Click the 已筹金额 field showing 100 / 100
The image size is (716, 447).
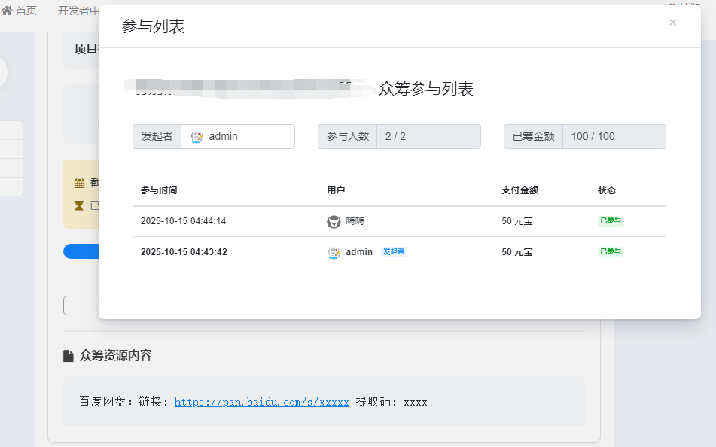614,137
